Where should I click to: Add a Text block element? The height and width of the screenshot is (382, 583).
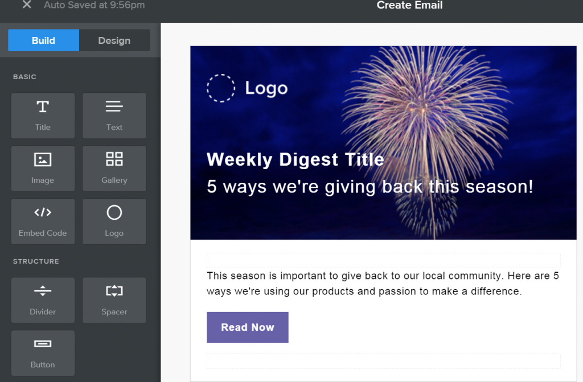coord(114,115)
